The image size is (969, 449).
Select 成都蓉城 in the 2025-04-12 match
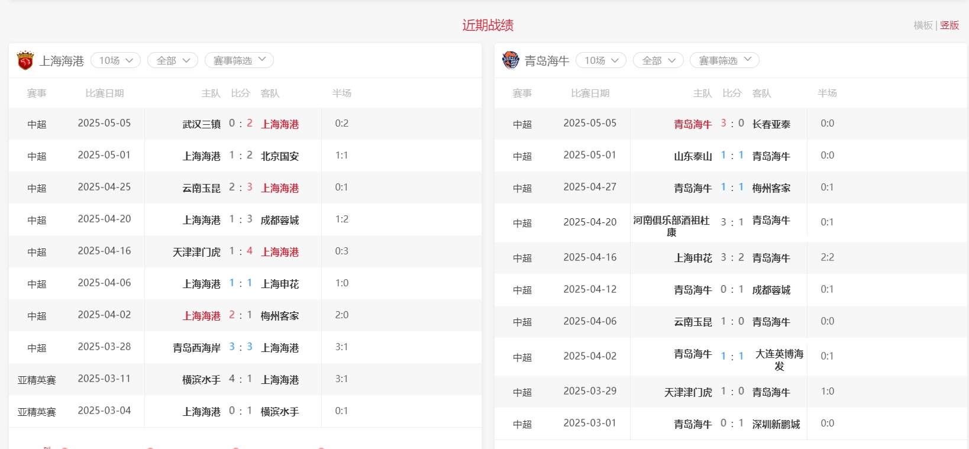[771, 290]
